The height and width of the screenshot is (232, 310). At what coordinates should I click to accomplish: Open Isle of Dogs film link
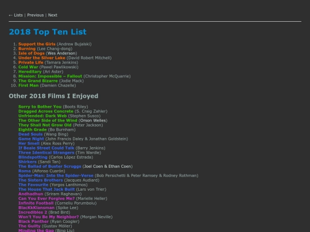click(x=32, y=53)
